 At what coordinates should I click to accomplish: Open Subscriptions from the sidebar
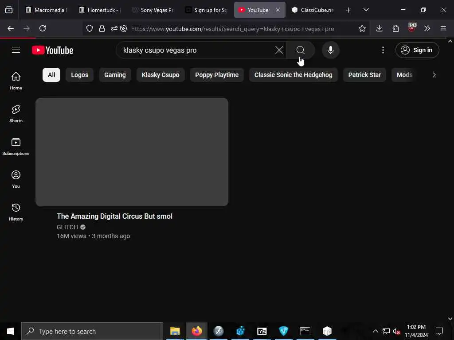16,146
